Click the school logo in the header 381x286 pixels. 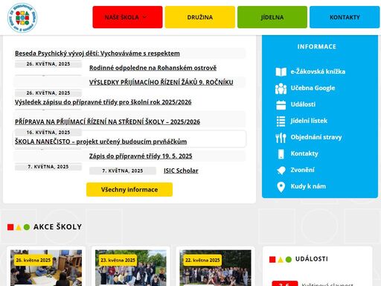click(x=22, y=18)
